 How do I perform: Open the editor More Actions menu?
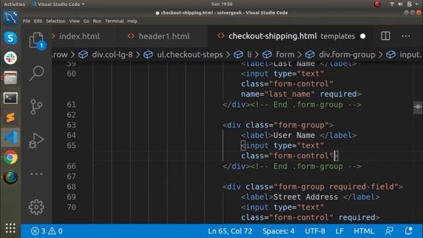point(406,36)
